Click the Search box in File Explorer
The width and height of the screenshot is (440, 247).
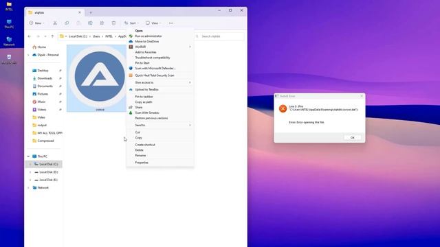[219, 36]
